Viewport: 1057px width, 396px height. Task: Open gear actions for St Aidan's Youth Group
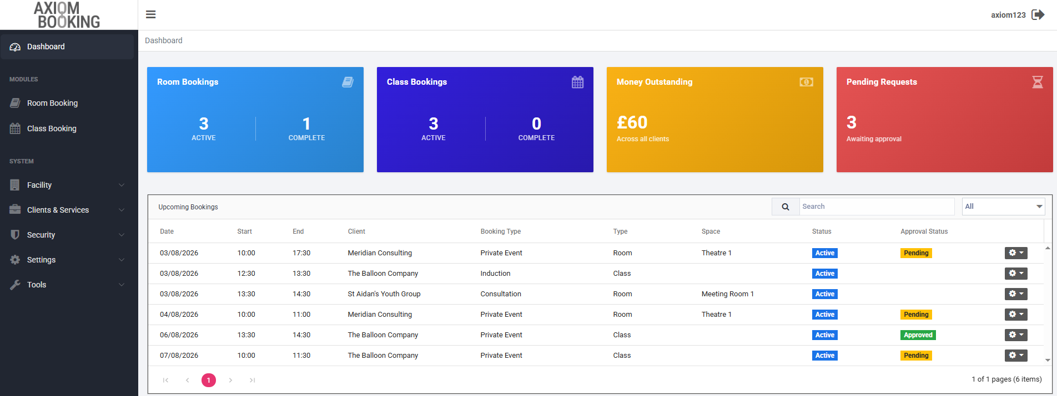pyautogui.click(x=1016, y=294)
